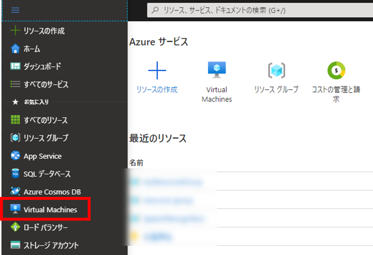373x255 pixels.
Task: Select すべてのサービス in the sidebar
Action: [x=46, y=84]
